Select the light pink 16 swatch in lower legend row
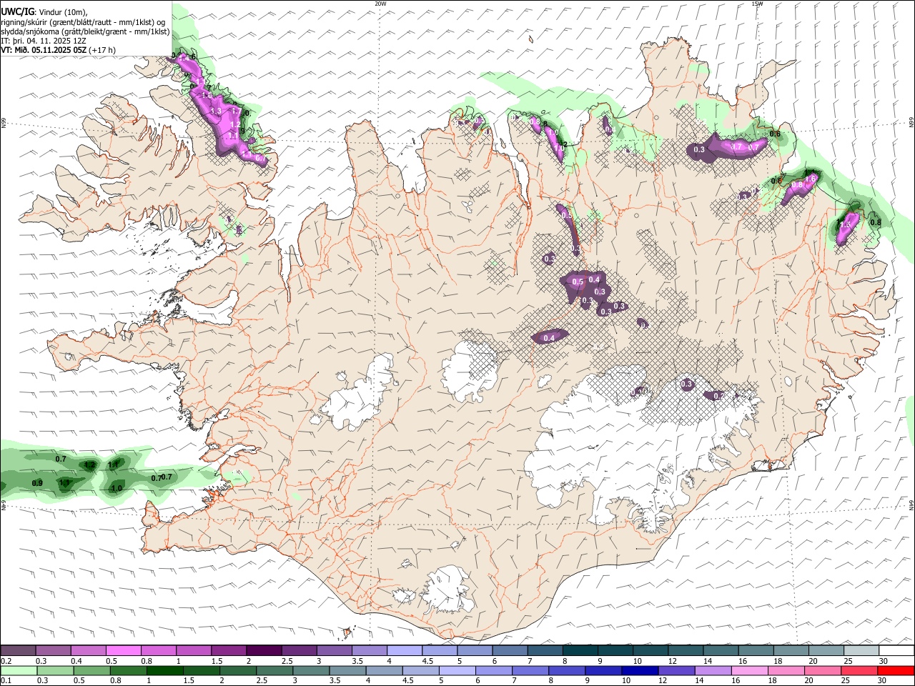The image size is (915, 686). (x=749, y=671)
